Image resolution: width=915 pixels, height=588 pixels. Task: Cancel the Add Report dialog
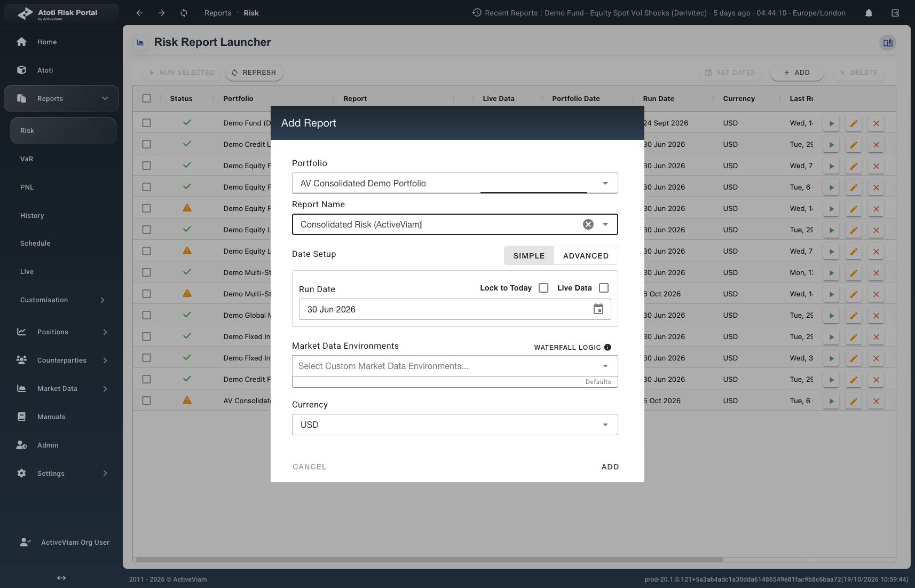pos(310,467)
